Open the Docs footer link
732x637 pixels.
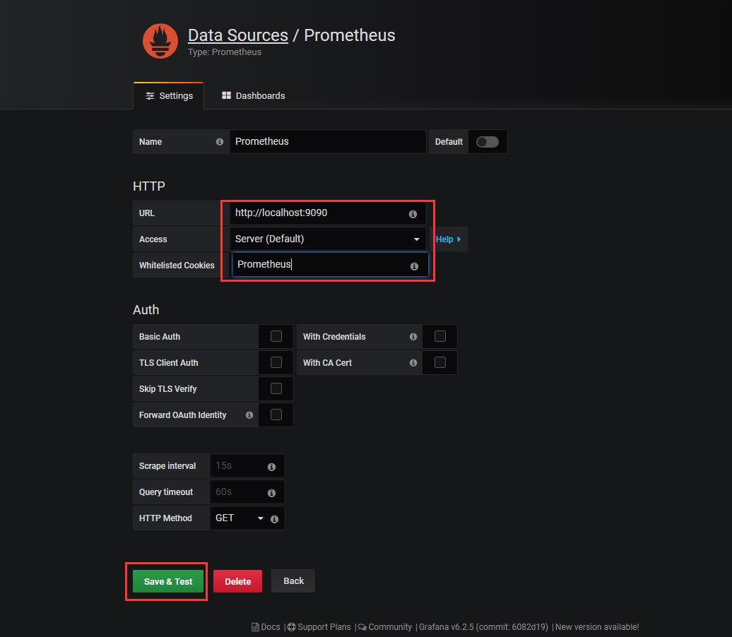click(266, 626)
